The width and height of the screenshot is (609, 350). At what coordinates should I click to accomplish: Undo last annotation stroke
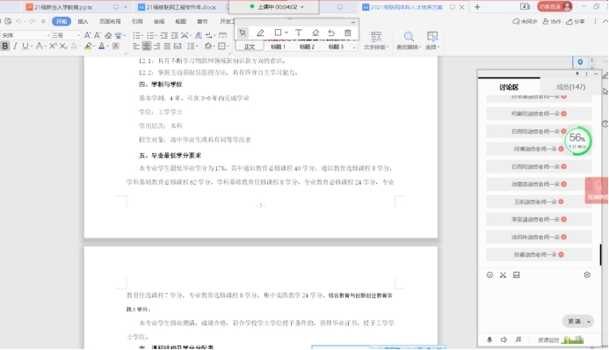[x=331, y=33]
